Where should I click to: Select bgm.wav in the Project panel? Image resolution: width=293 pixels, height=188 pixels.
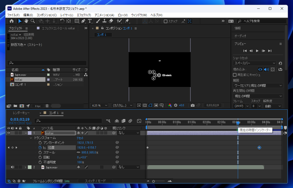(x=20, y=75)
